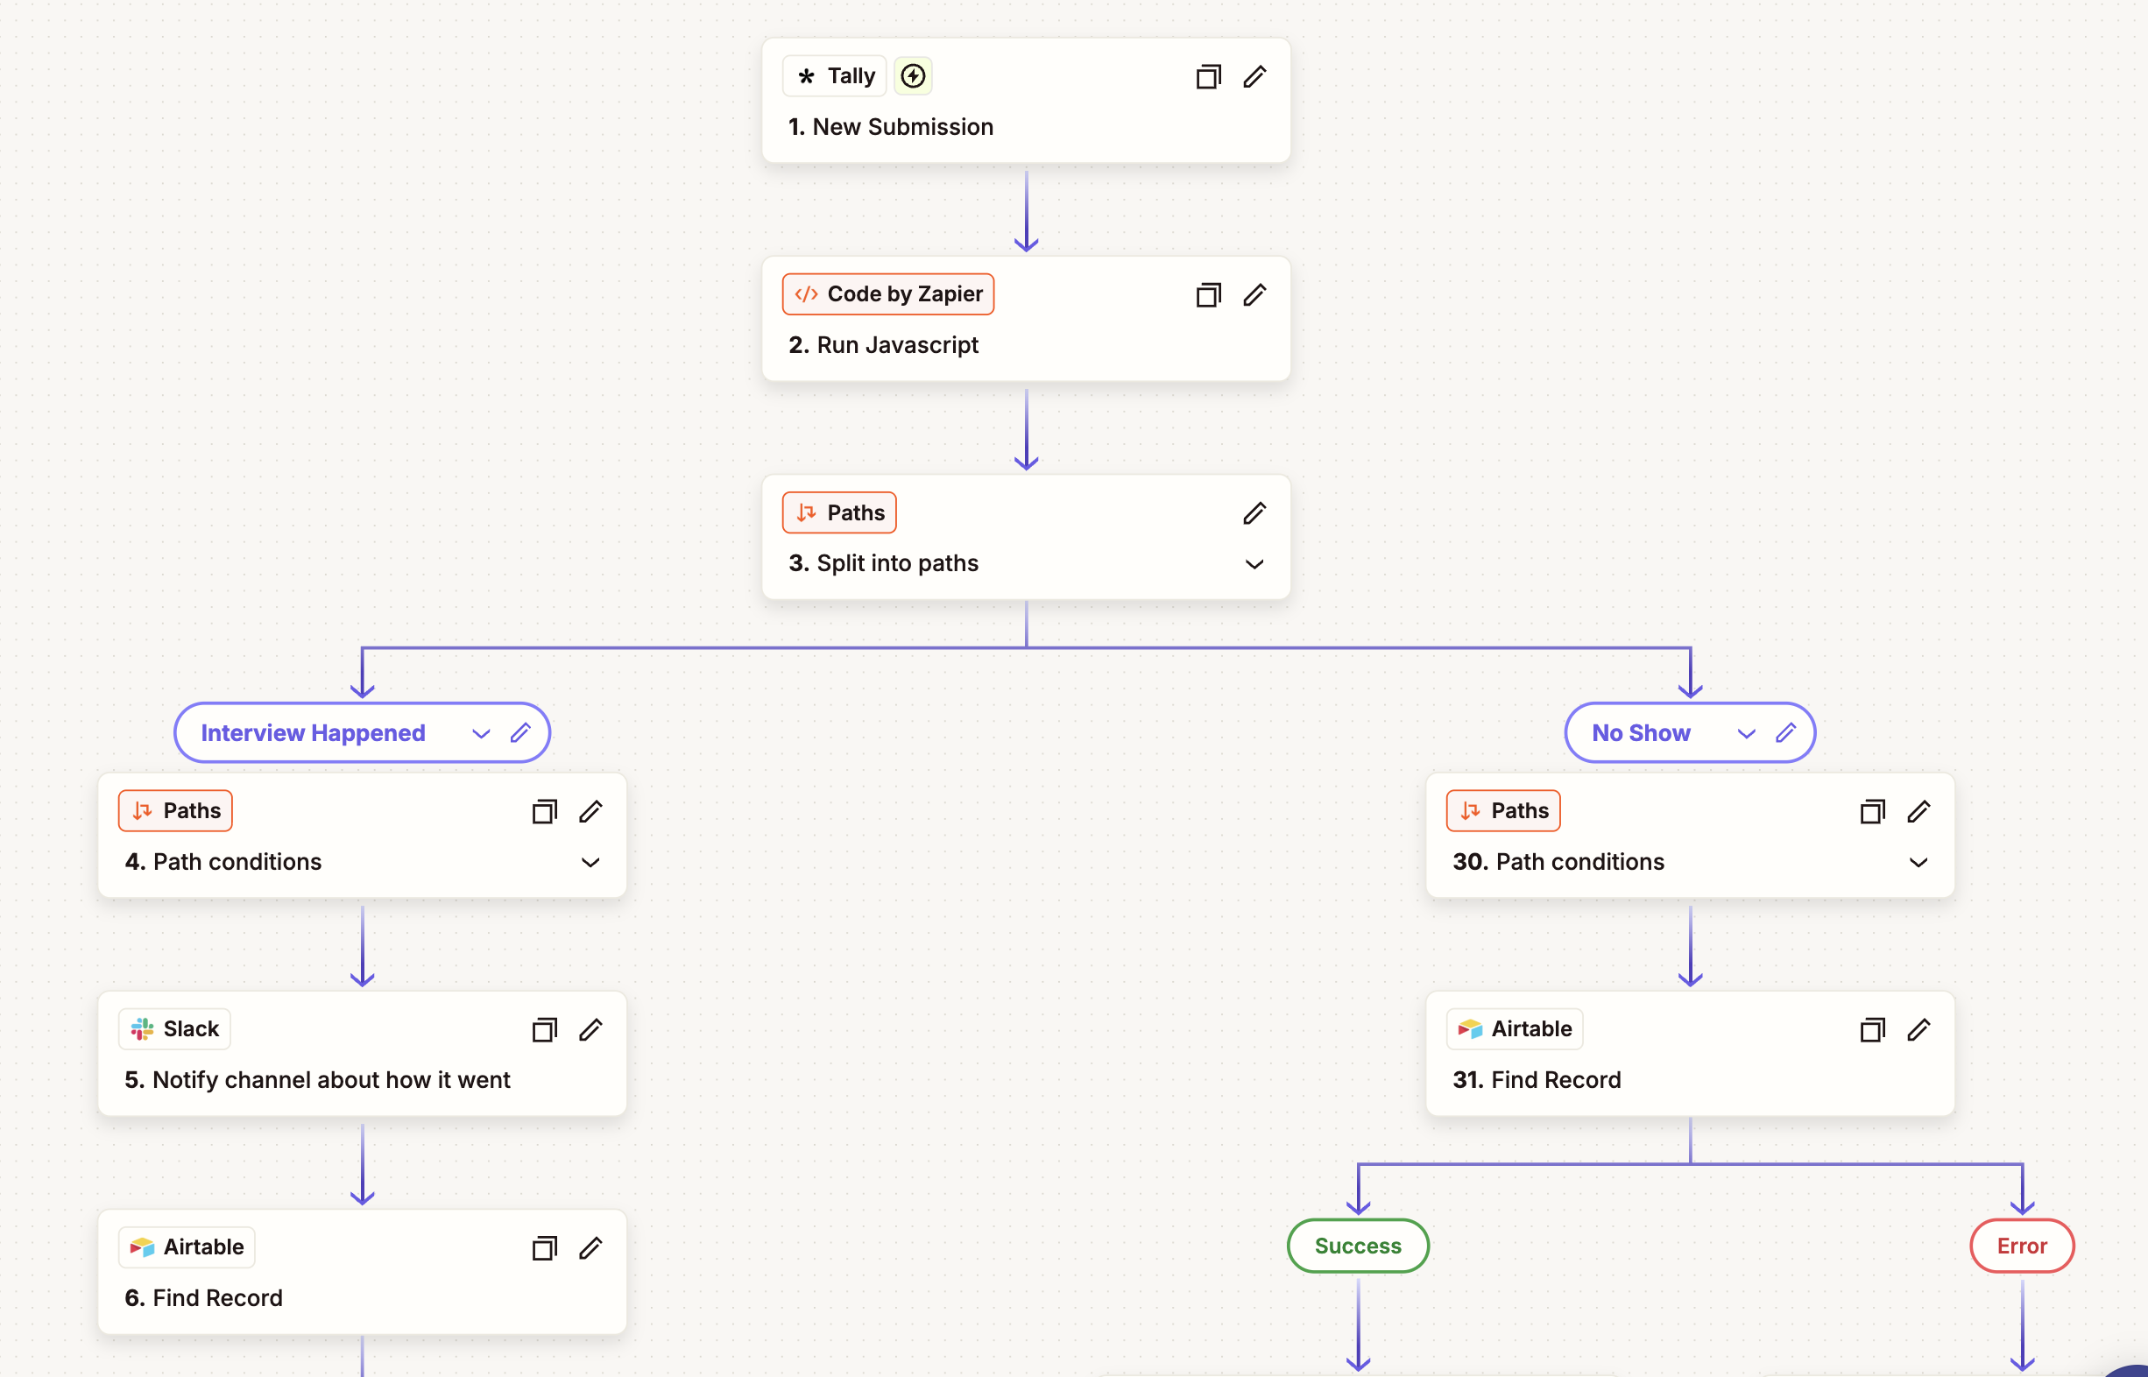Edit step 31 Find Record
Viewport: 2148px width, 1377px height.
coord(1919,1030)
